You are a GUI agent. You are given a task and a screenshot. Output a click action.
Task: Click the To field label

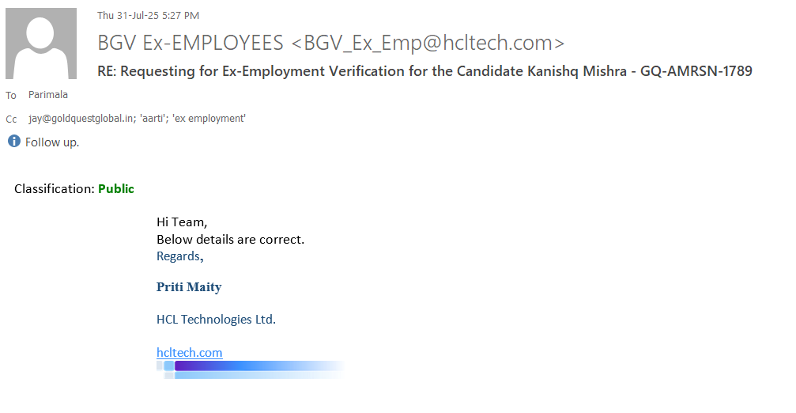tap(11, 96)
